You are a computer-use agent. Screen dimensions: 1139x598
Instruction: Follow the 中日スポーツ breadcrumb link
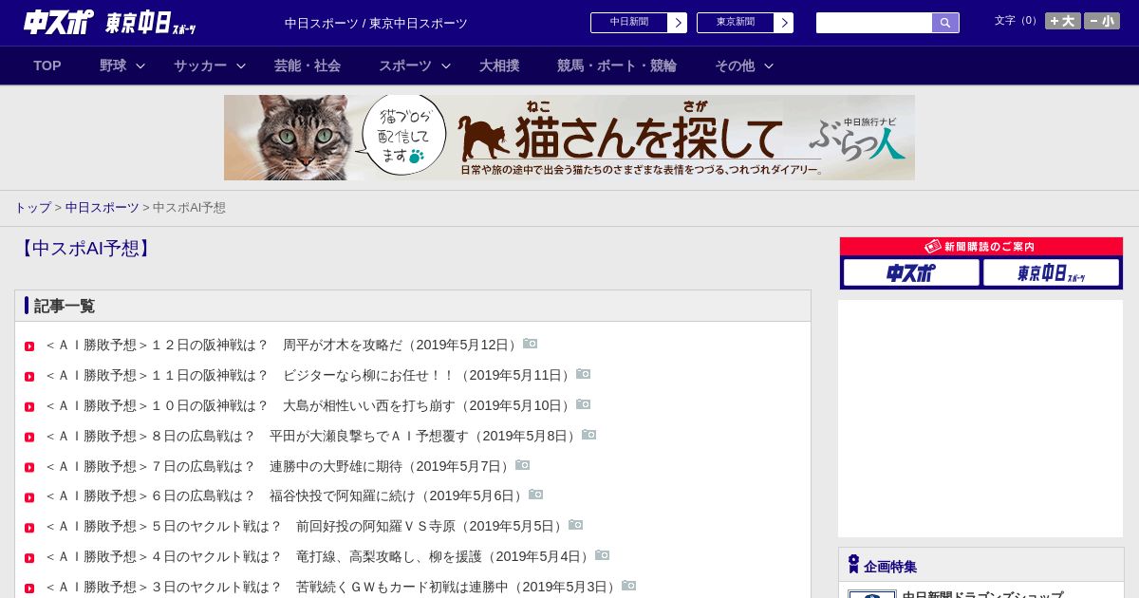coord(103,208)
